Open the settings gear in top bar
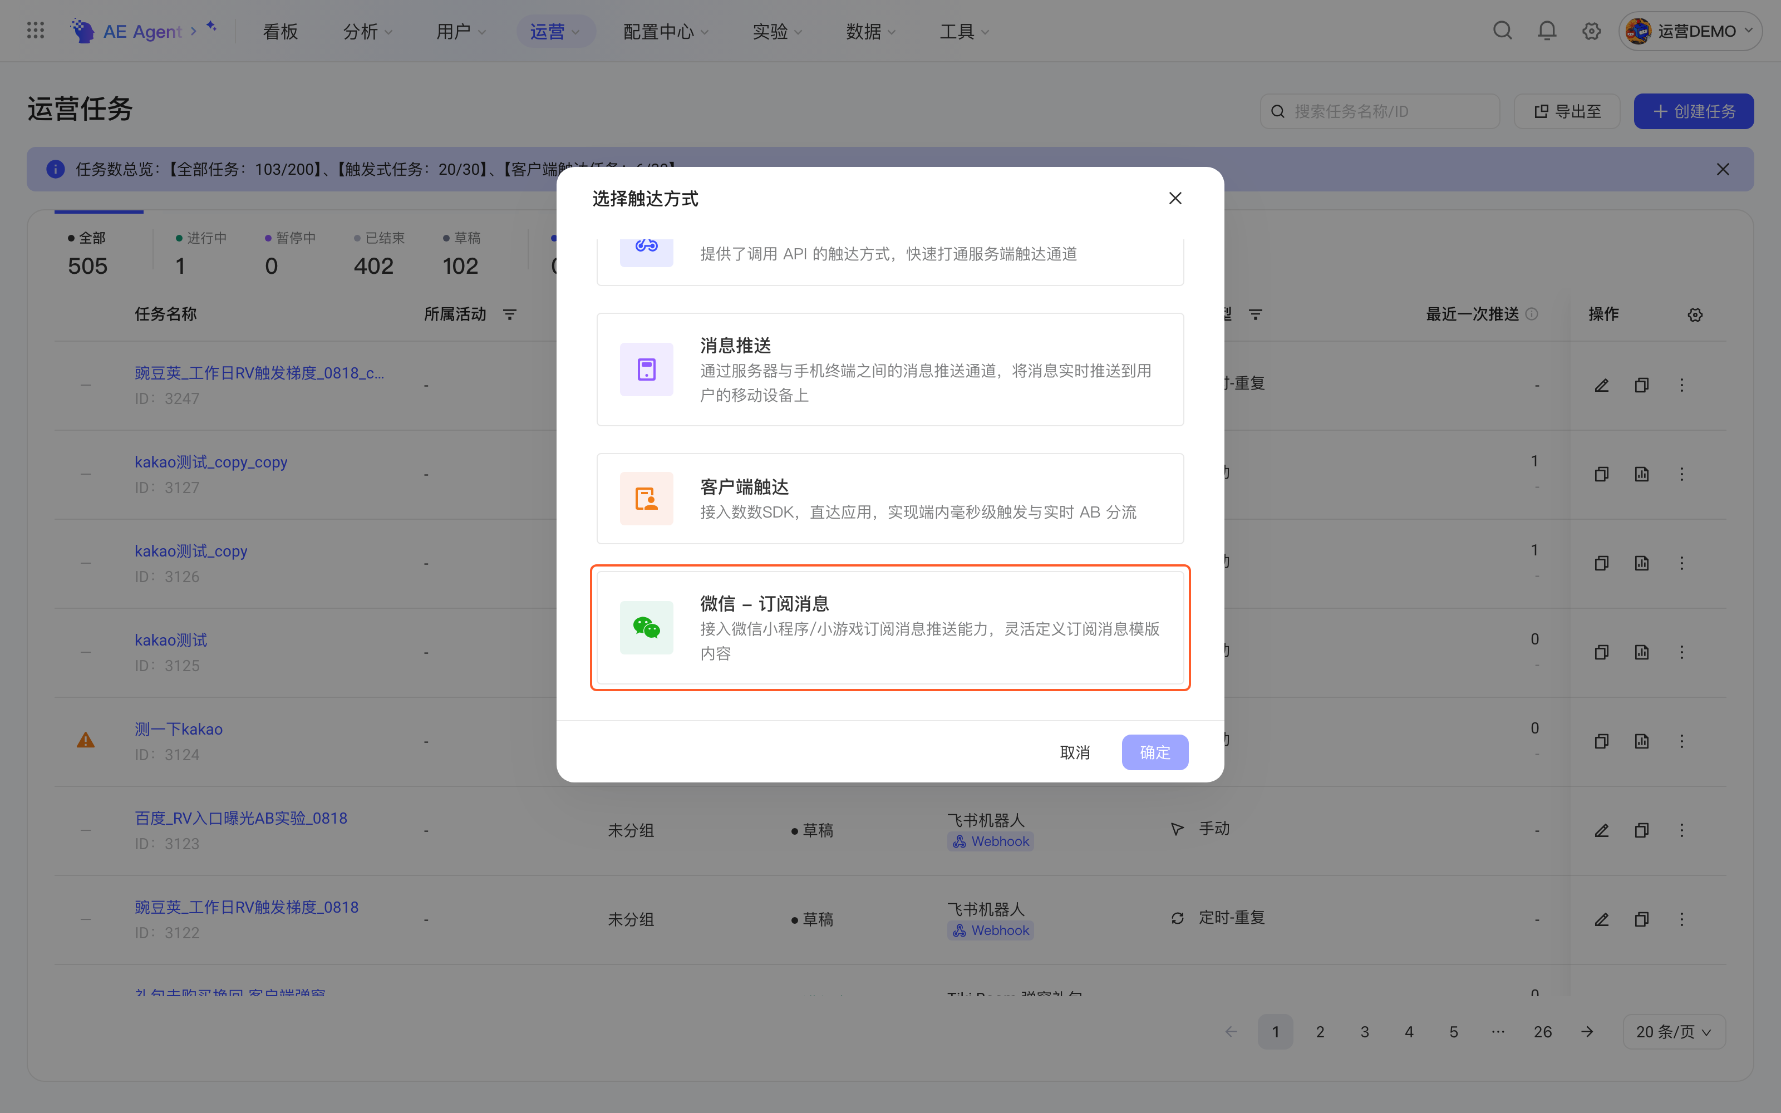This screenshot has width=1781, height=1113. click(x=1591, y=31)
